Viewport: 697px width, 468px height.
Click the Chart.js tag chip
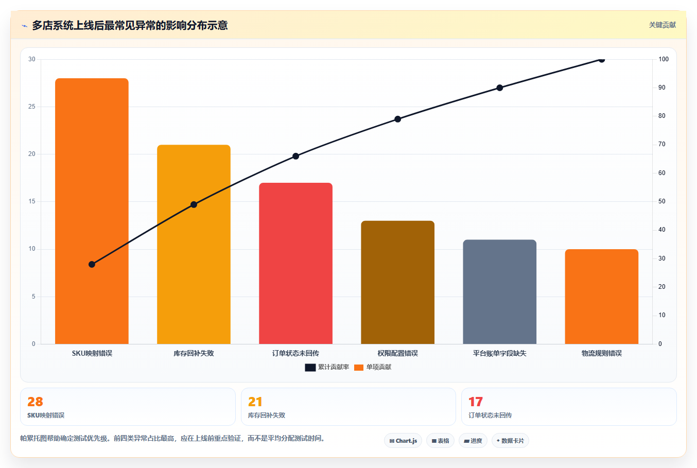tap(403, 441)
